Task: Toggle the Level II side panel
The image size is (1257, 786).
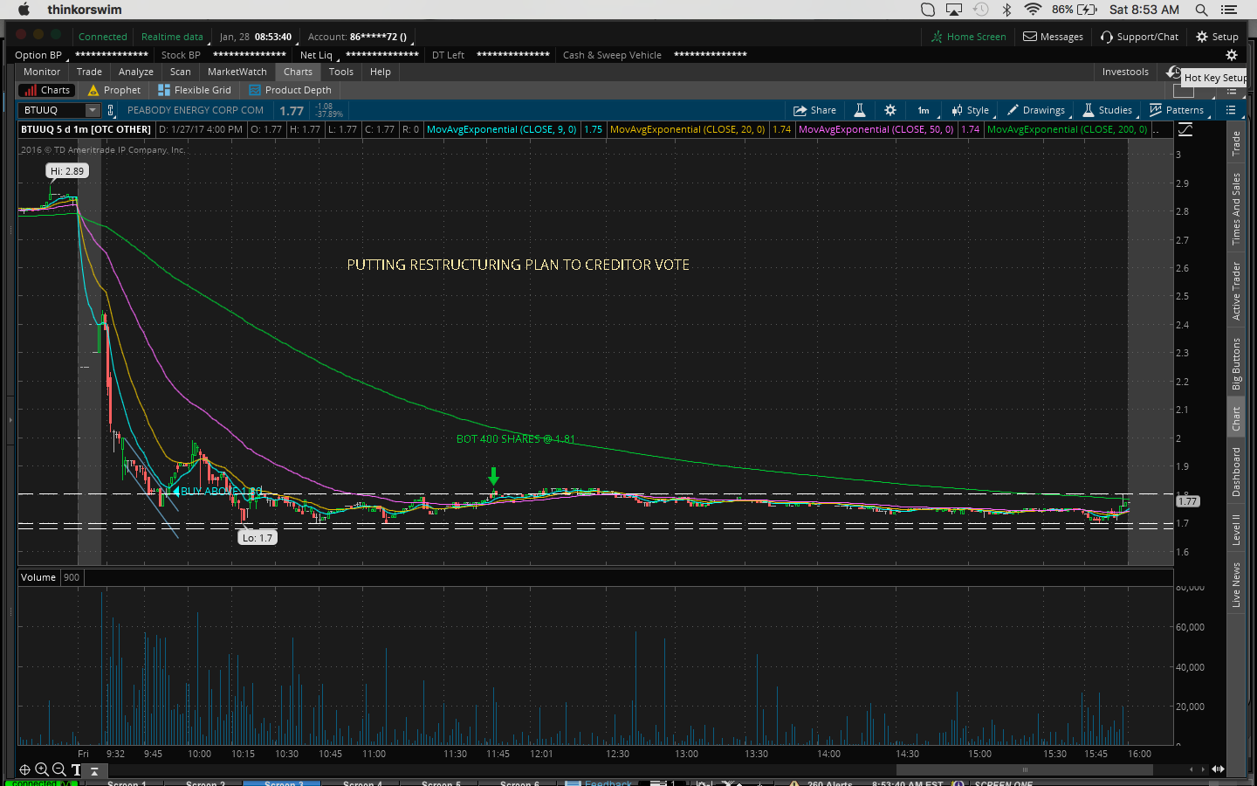Action: coord(1236,529)
